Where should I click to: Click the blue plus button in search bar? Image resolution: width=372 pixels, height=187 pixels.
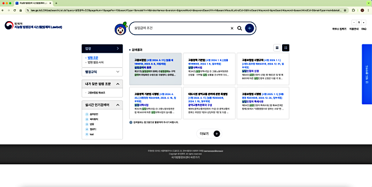pyautogui.click(x=250, y=28)
